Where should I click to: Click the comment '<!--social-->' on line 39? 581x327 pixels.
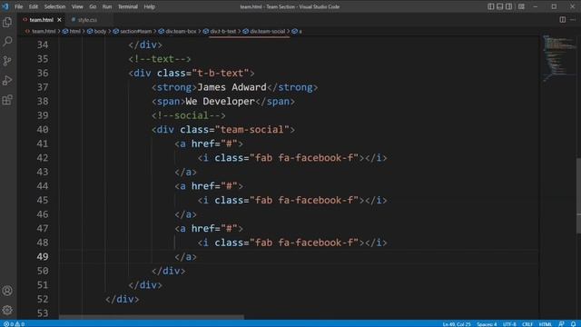pos(189,115)
